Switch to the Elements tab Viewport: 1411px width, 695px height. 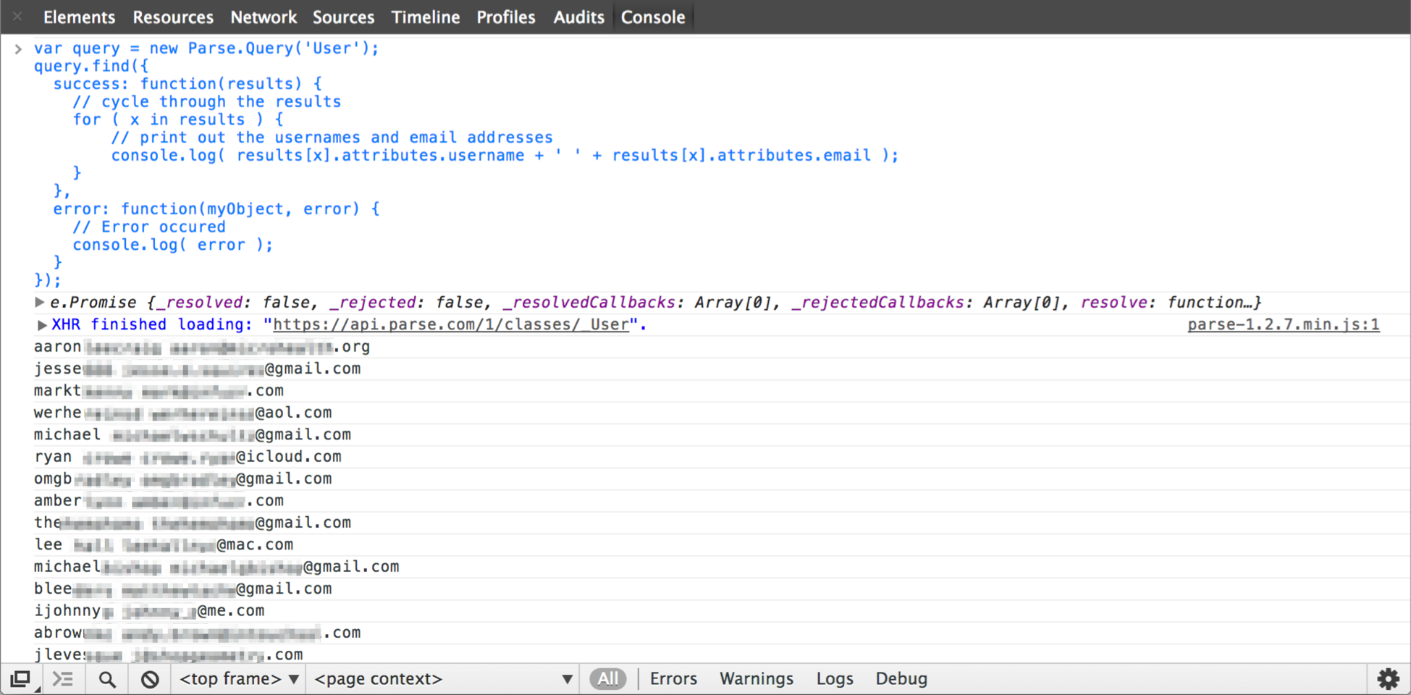[x=79, y=17]
